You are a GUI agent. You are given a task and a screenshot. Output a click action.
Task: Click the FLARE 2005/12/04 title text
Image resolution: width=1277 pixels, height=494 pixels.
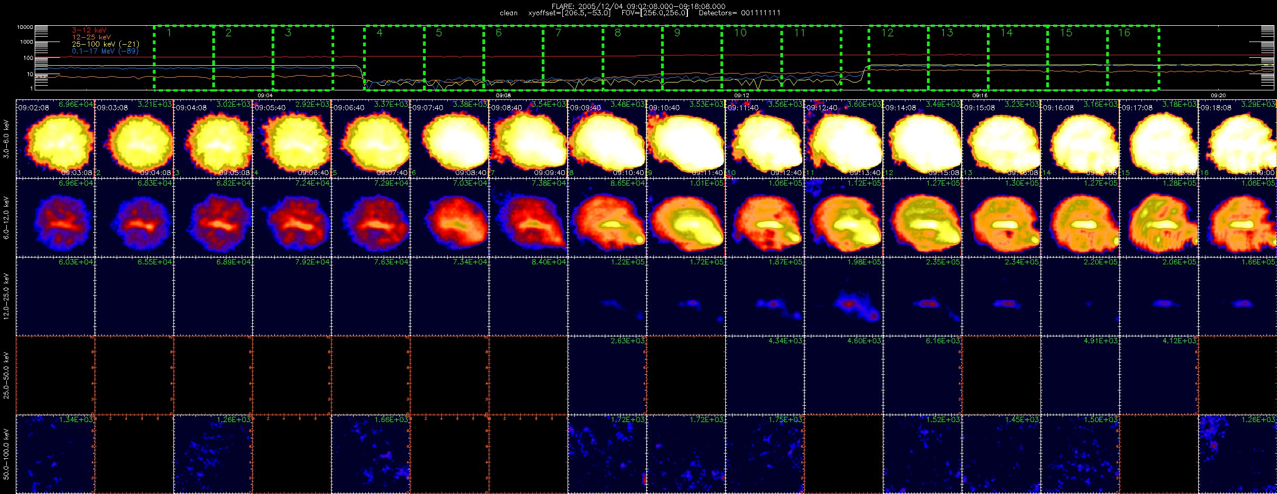coord(638,6)
